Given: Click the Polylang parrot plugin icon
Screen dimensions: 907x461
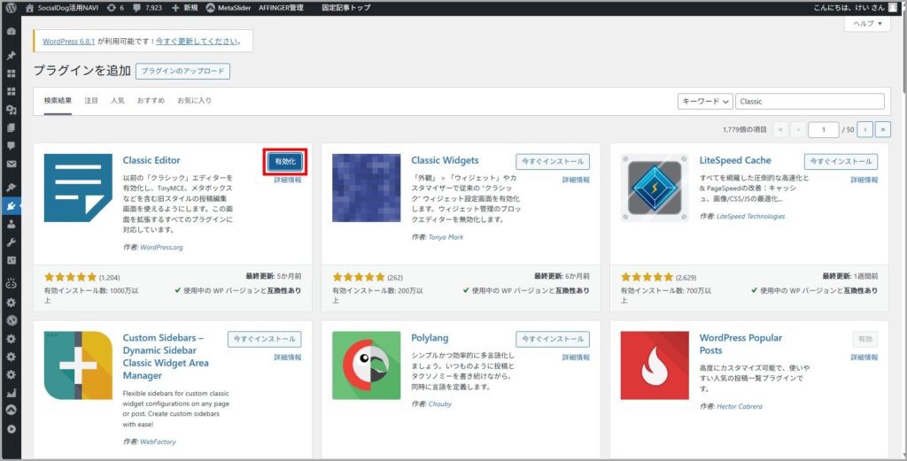Looking at the screenshot, I should 367,365.
